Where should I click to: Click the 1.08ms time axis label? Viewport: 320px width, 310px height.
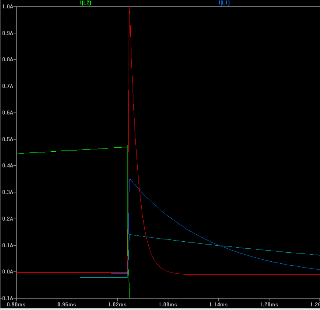coord(168,305)
